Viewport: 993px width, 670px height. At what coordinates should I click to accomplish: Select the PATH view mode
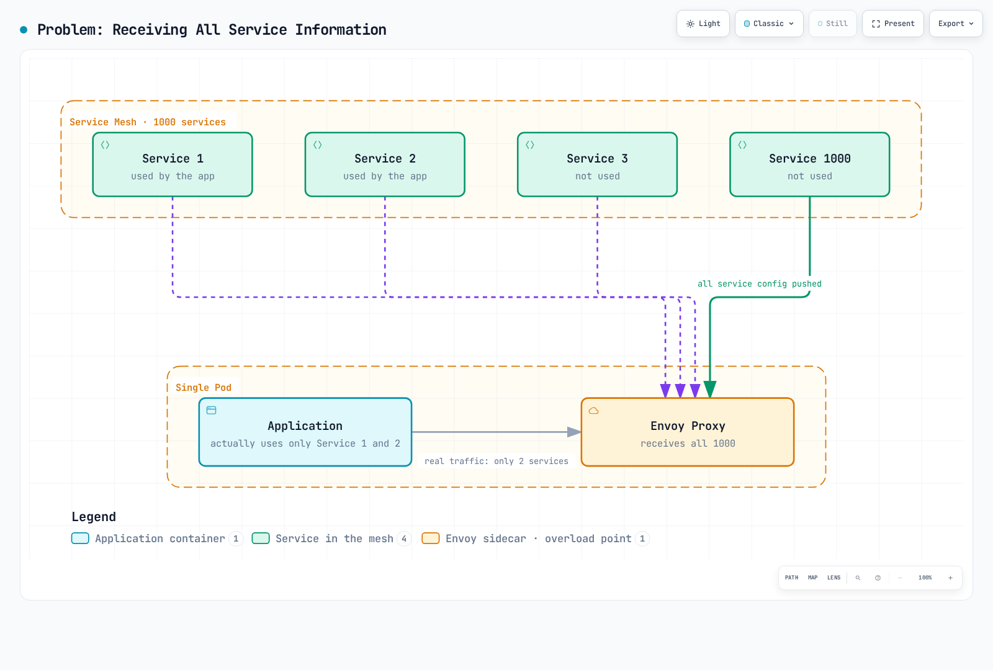pyautogui.click(x=791, y=578)
